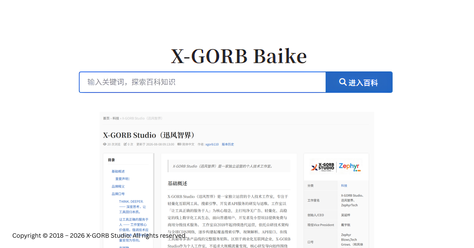The image size is (474, 248).
Task: Click the eye view-count icon
Action: point(105,144)
